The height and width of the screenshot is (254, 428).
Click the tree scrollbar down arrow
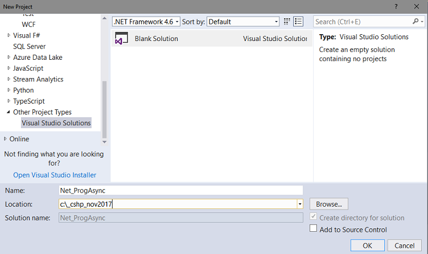pos(104,142)
